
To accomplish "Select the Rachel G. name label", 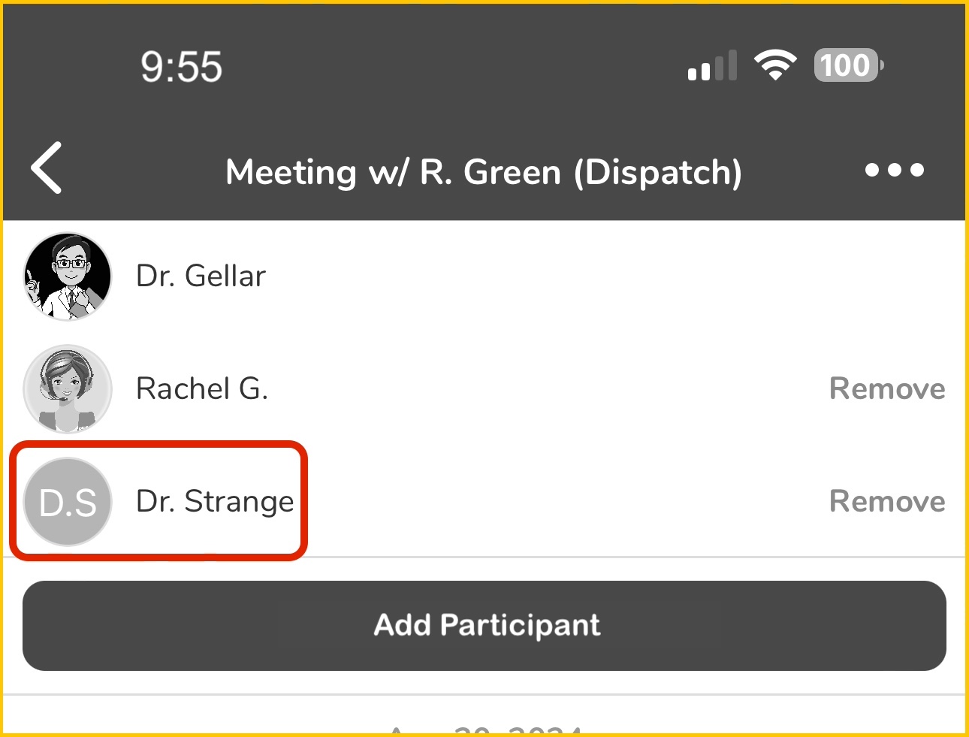I will 201,389.
